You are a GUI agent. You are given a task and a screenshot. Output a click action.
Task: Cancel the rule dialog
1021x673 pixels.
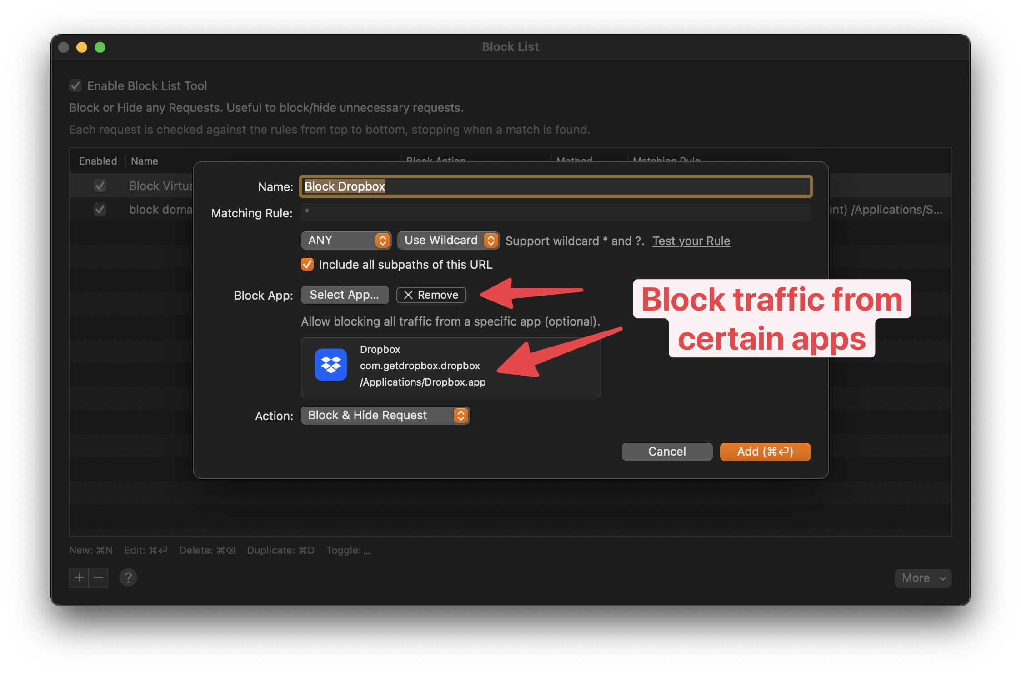point(667,452)
